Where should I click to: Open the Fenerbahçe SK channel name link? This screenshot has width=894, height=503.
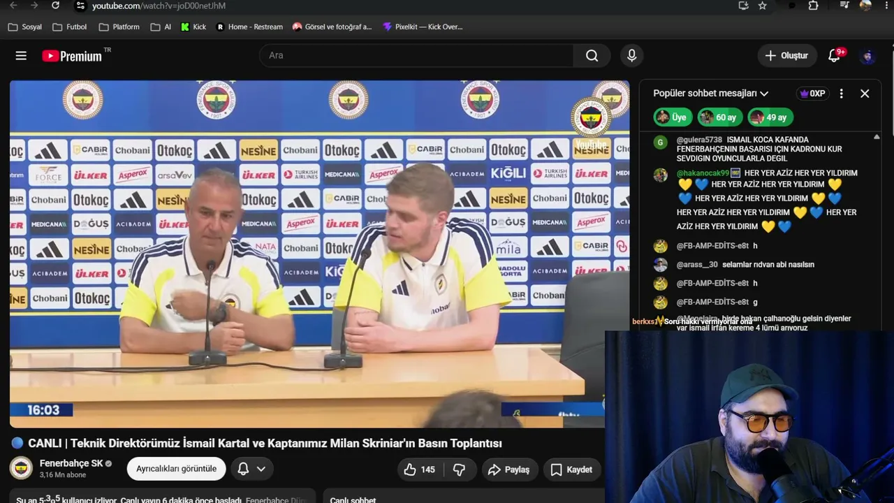coord(71,463)
